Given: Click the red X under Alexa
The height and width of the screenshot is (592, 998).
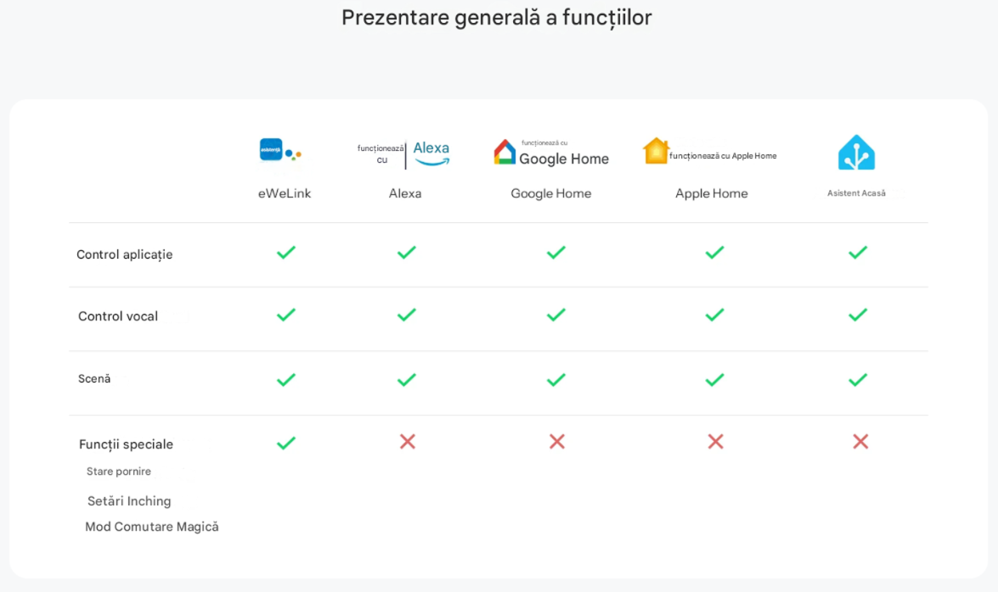Looking at the screenshot, I should (x=408, y=441).
